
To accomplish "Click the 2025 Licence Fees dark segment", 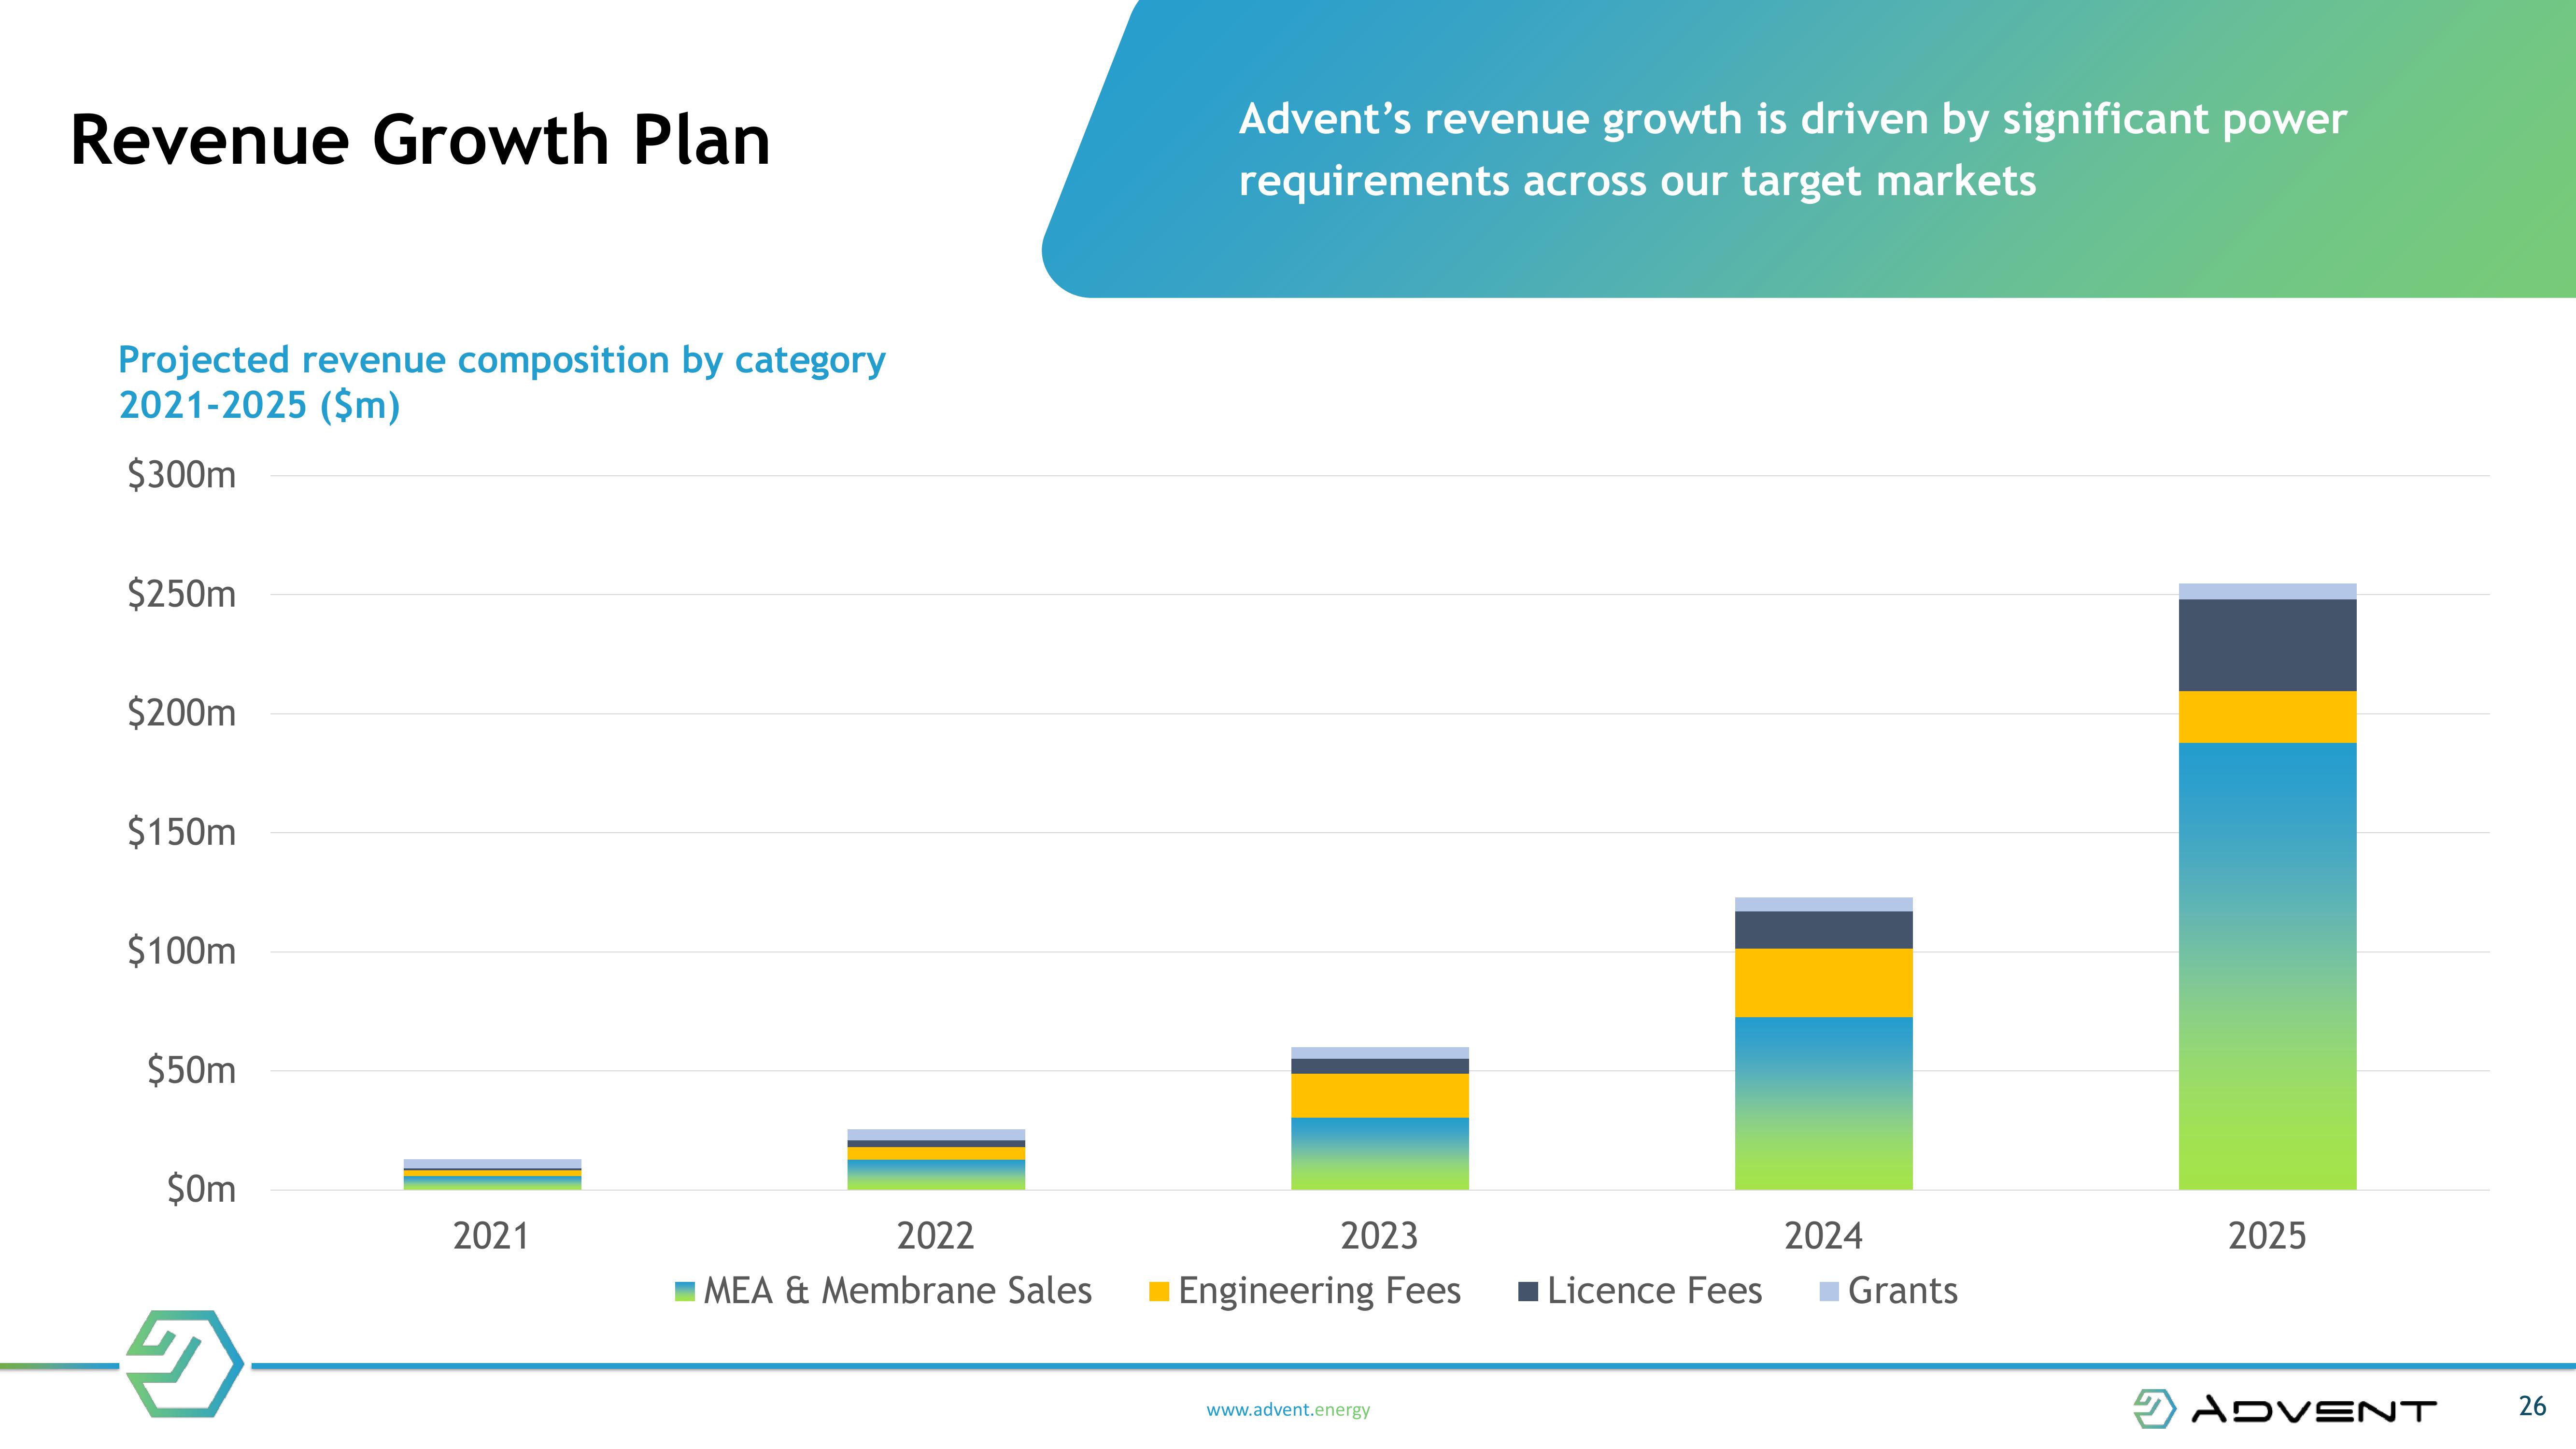I will point(2267,645).
